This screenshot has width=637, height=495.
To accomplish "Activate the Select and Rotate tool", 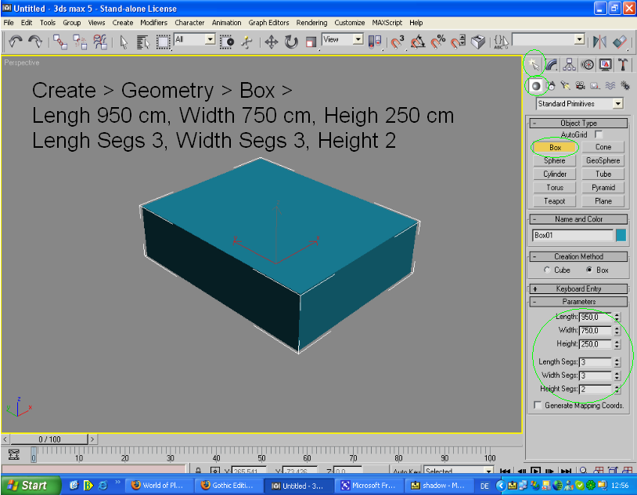I will [x=291, y=41].
